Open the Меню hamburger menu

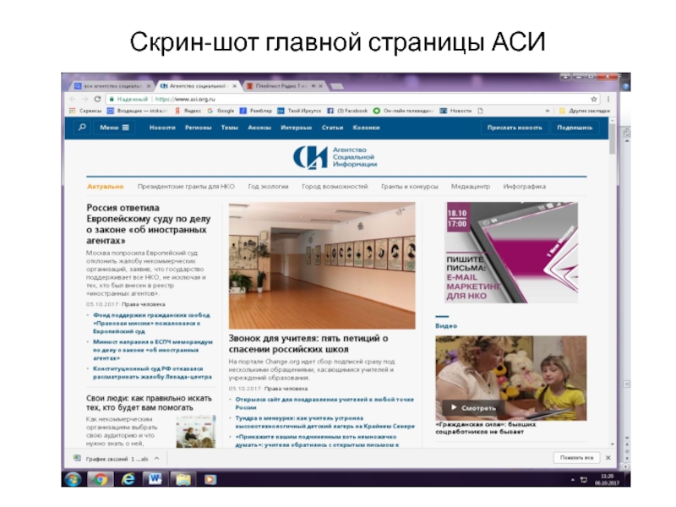coord(114,128)
